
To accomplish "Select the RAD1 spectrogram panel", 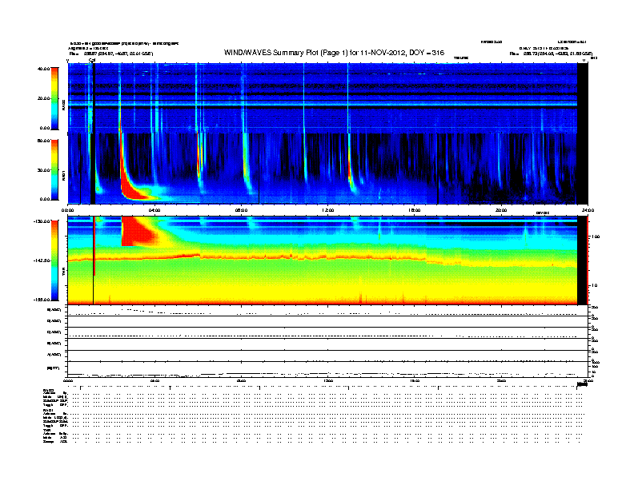I will 327,169.
